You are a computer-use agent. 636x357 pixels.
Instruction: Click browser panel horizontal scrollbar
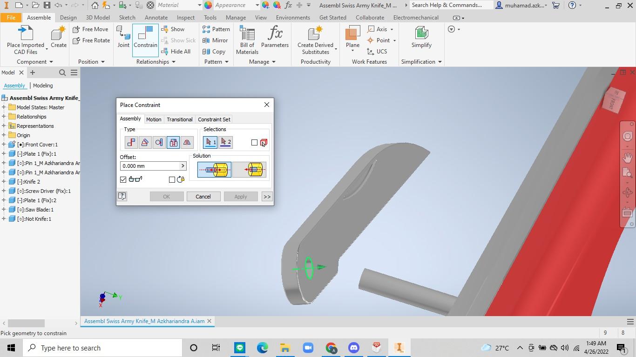point(27,323)
